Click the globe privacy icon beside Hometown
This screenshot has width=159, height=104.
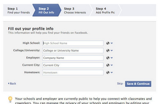tap(108, 73)
